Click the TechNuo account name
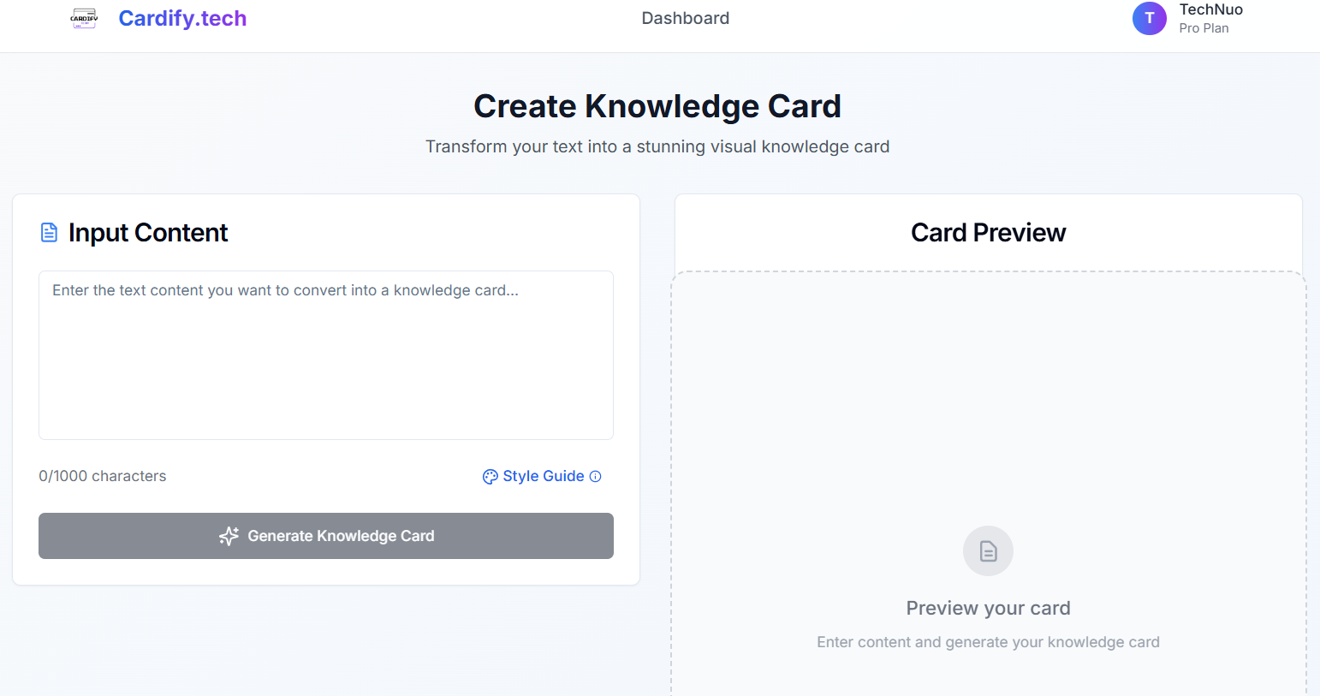 [1211, 9]
